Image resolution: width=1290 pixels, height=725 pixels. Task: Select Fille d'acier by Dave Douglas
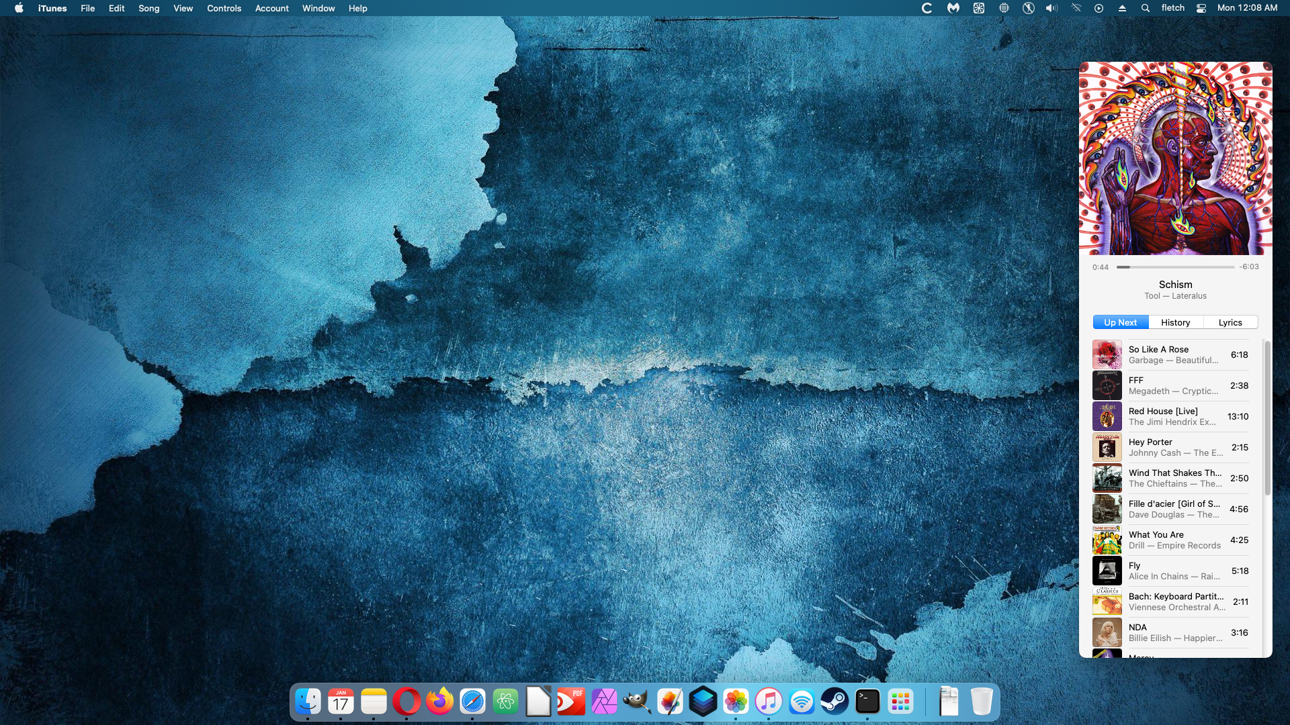pos(1170,509)
